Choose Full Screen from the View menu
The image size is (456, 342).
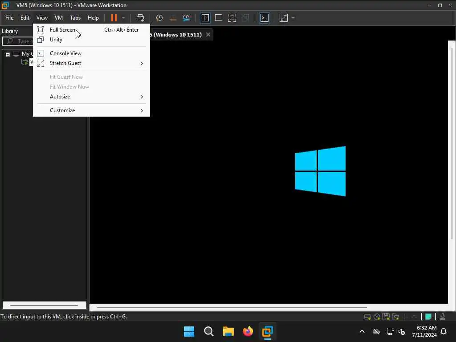click(x=91, y=30)
